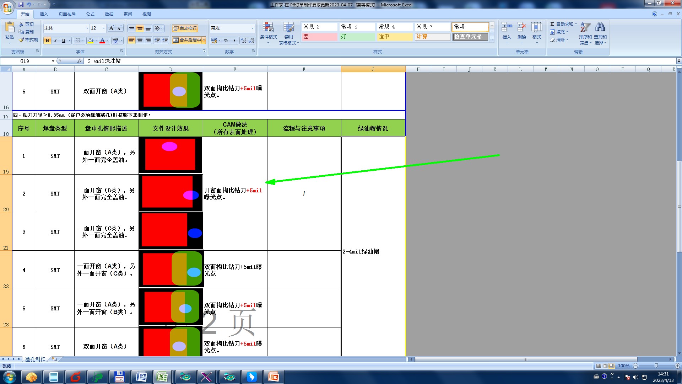Screen dimensions: 682x384
Task: Click the percent style icon
Action: click(226, 41)
